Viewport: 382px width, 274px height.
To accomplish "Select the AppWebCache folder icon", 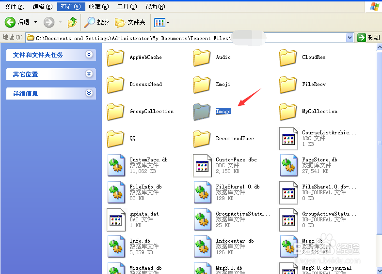I will tap(115, 58).
